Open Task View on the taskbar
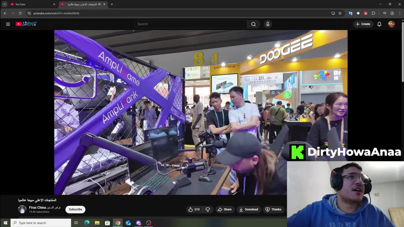This screenshot has height=227, width=404. click(x=76, y=223)
